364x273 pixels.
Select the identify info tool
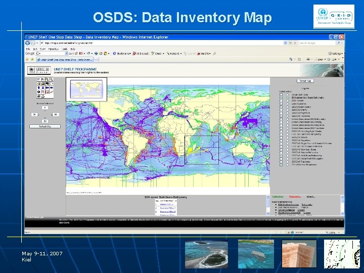point(39,92)
